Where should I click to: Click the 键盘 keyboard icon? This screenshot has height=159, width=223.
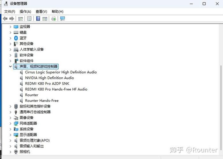16,32
